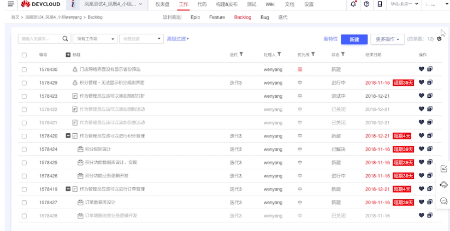450x231 pixels.
Task: Collapse the 作为管理员应该可以进行订单管理 row
Action: pyautogui.click(x=68, y=189)
